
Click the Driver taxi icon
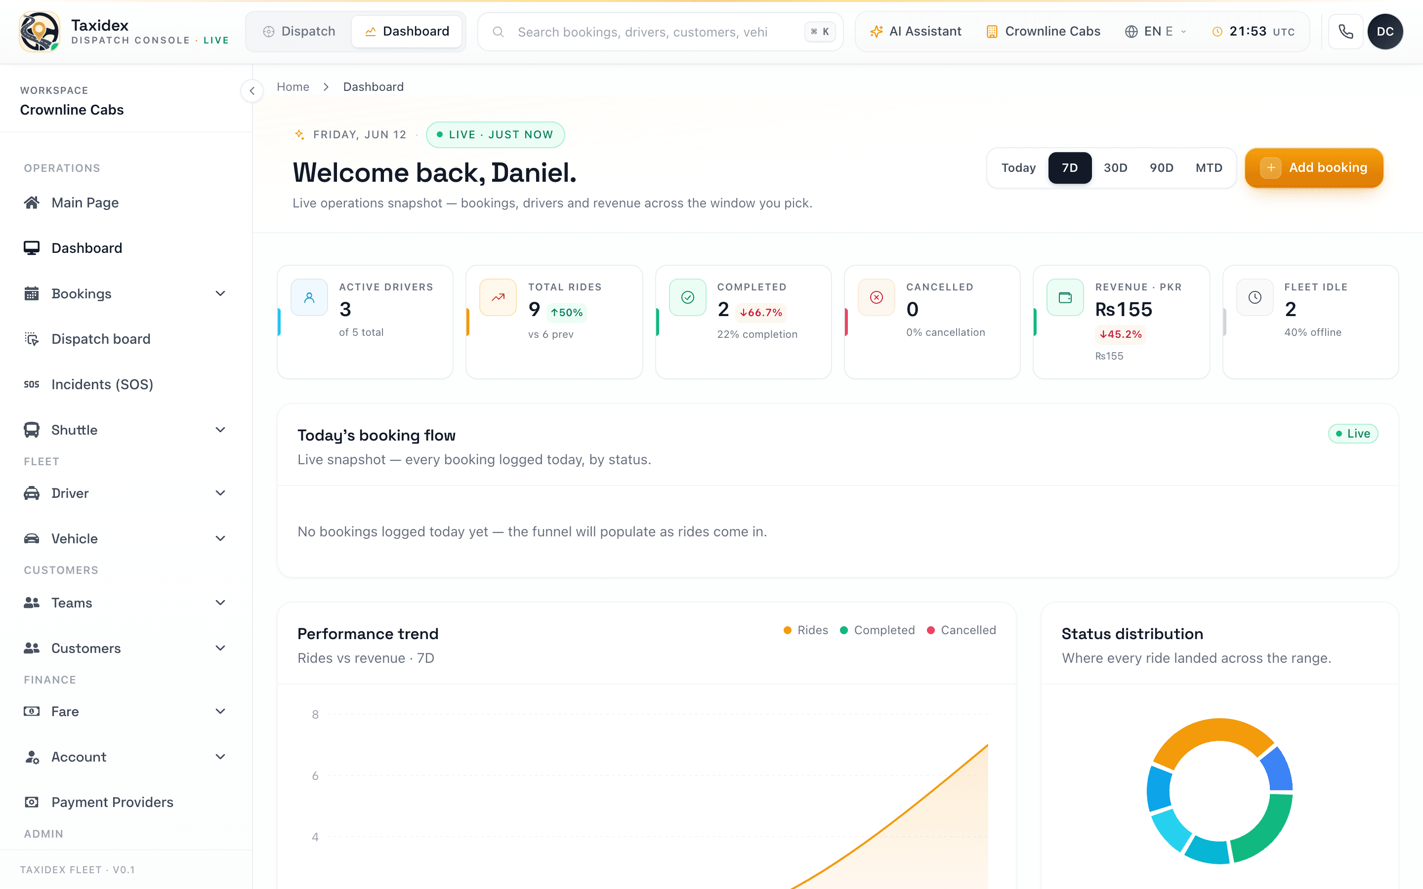32,493
